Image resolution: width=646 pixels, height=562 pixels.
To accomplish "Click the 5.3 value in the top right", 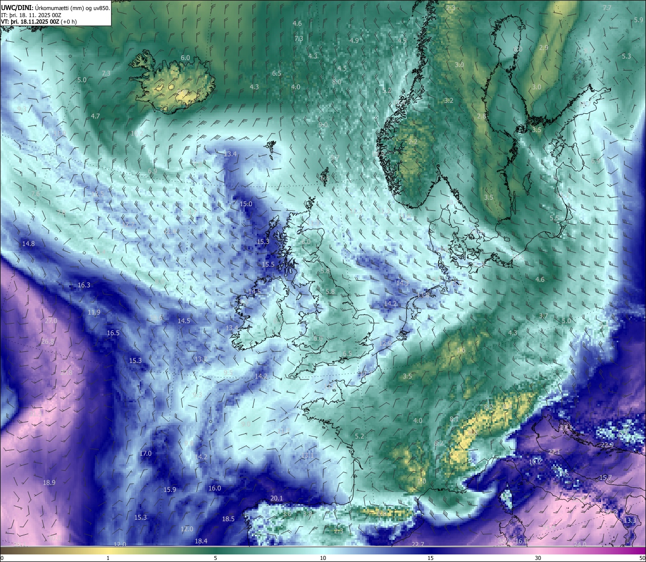I will 626,56.
